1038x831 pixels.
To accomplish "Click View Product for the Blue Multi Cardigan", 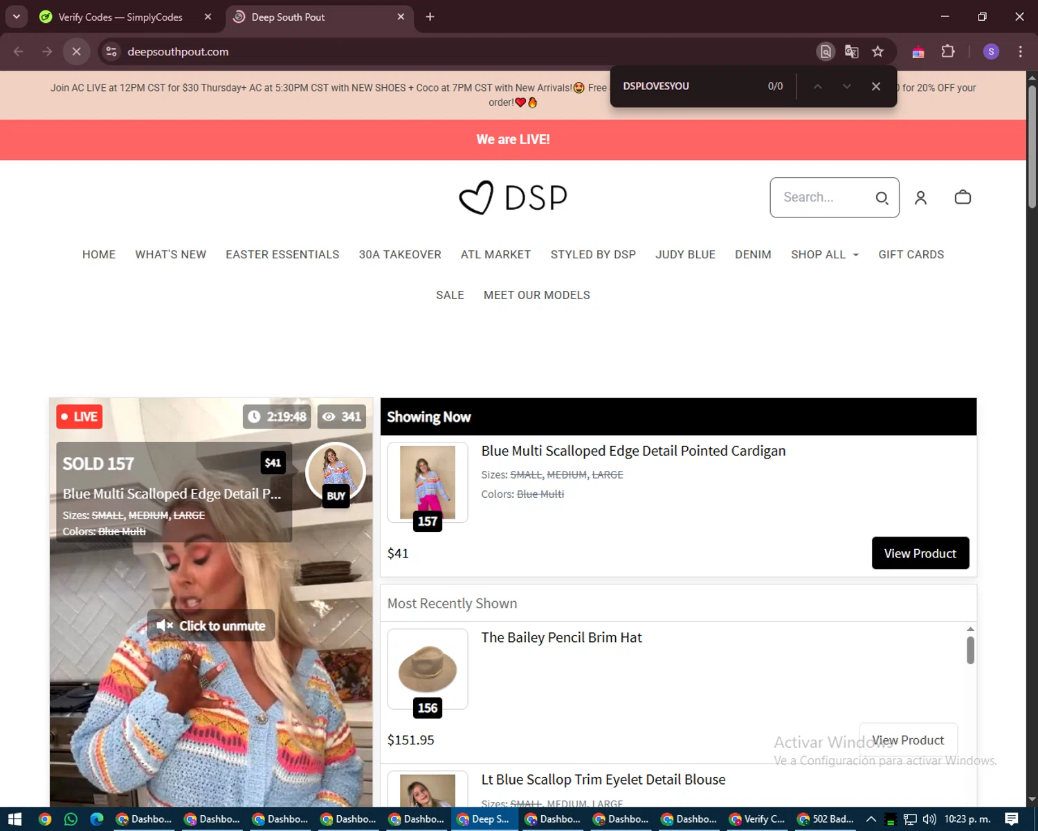I will [920, 553].
